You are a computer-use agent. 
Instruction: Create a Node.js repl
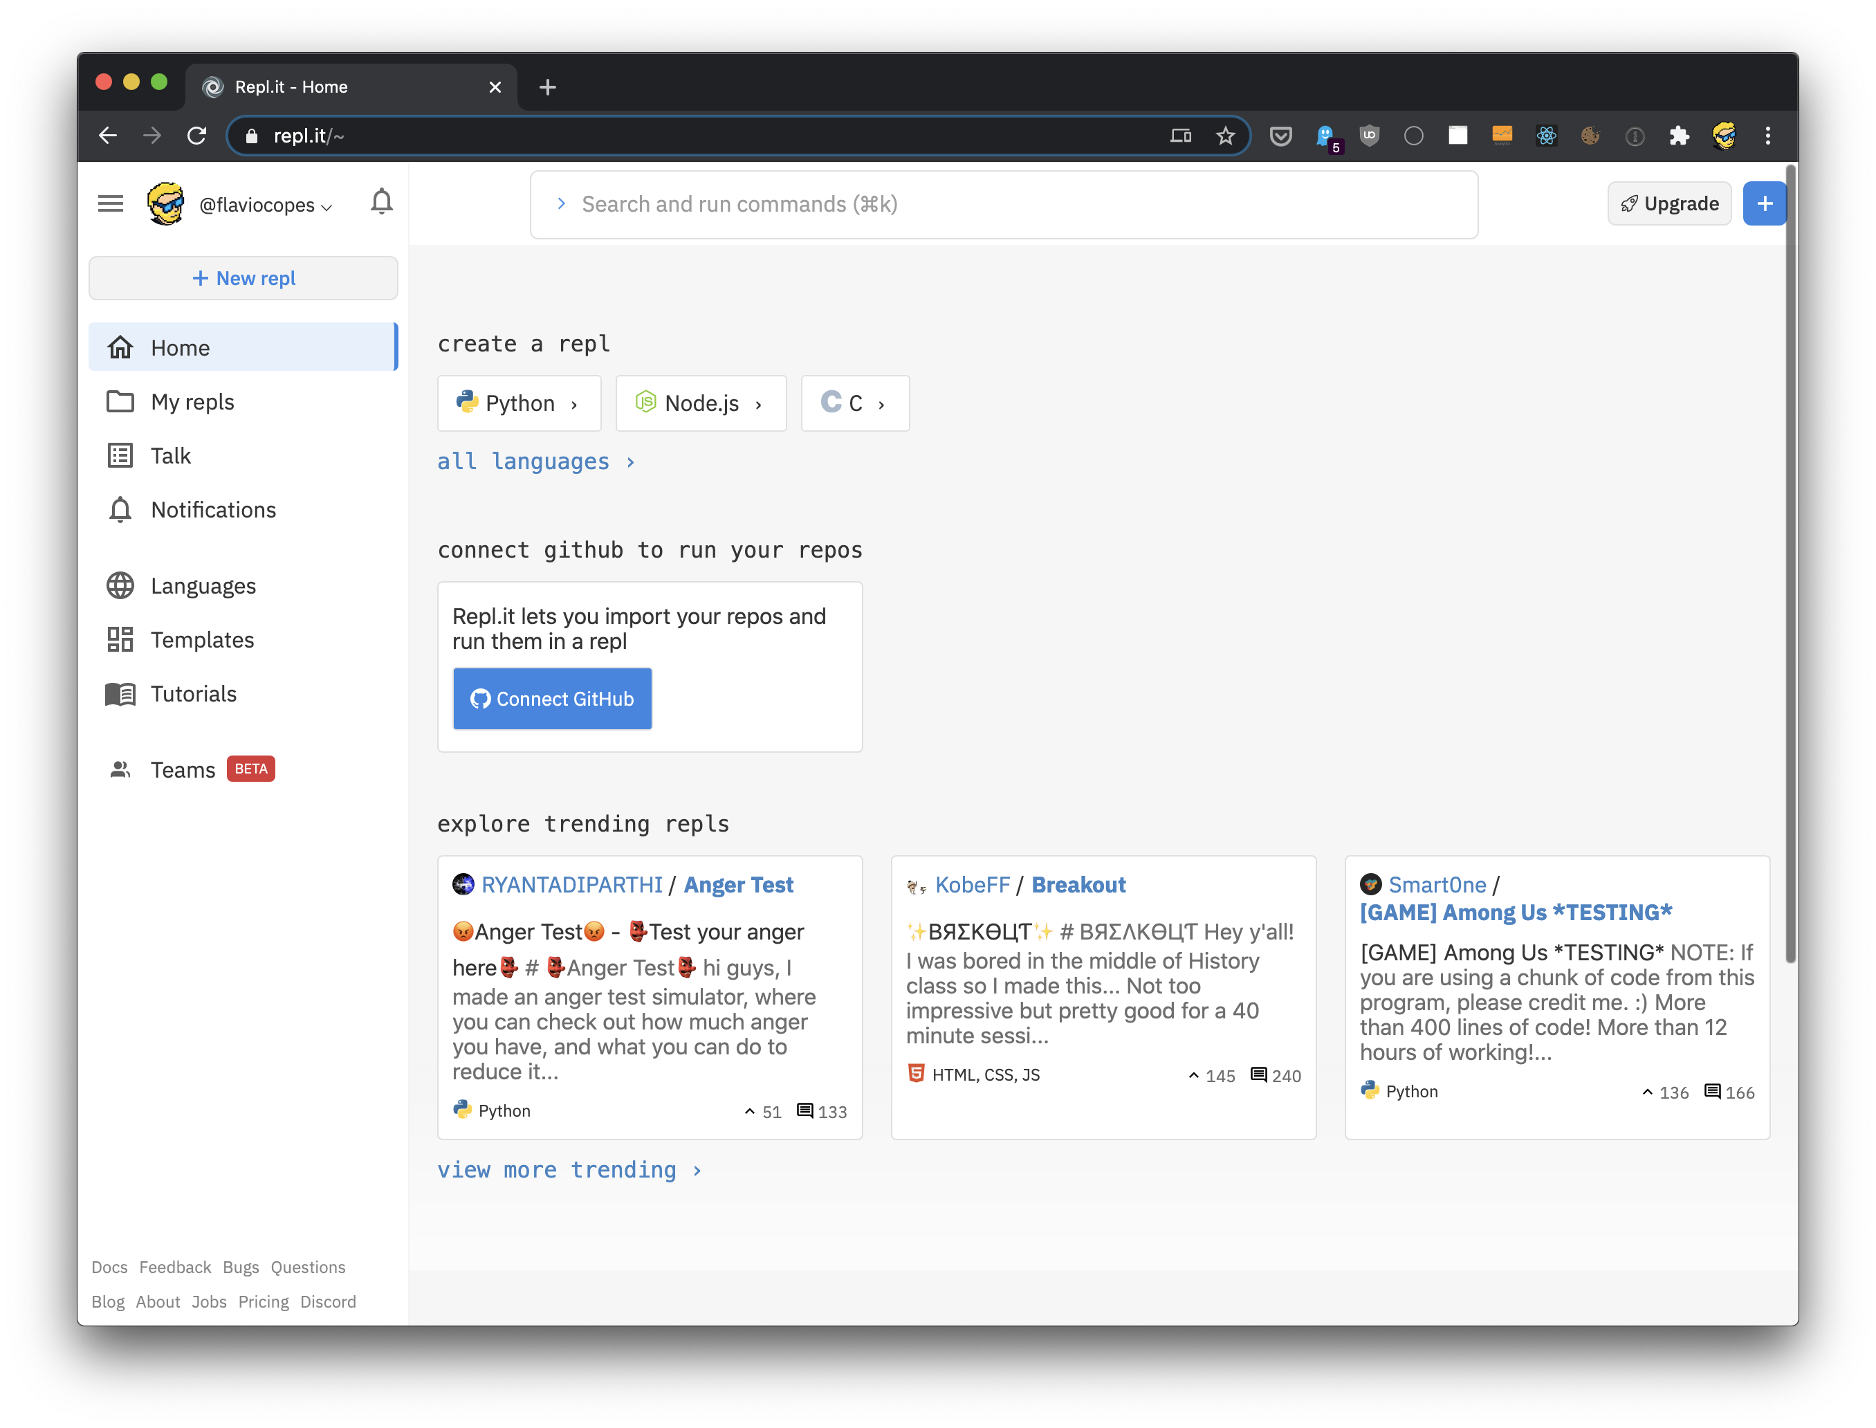[701, 403]
